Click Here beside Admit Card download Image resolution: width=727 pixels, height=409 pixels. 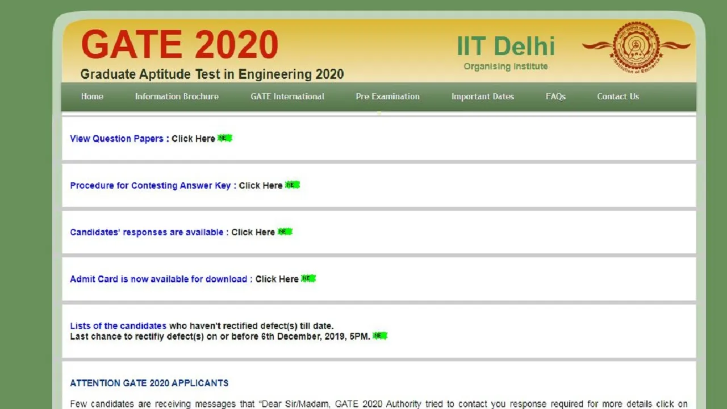click(x=277, y=279)
